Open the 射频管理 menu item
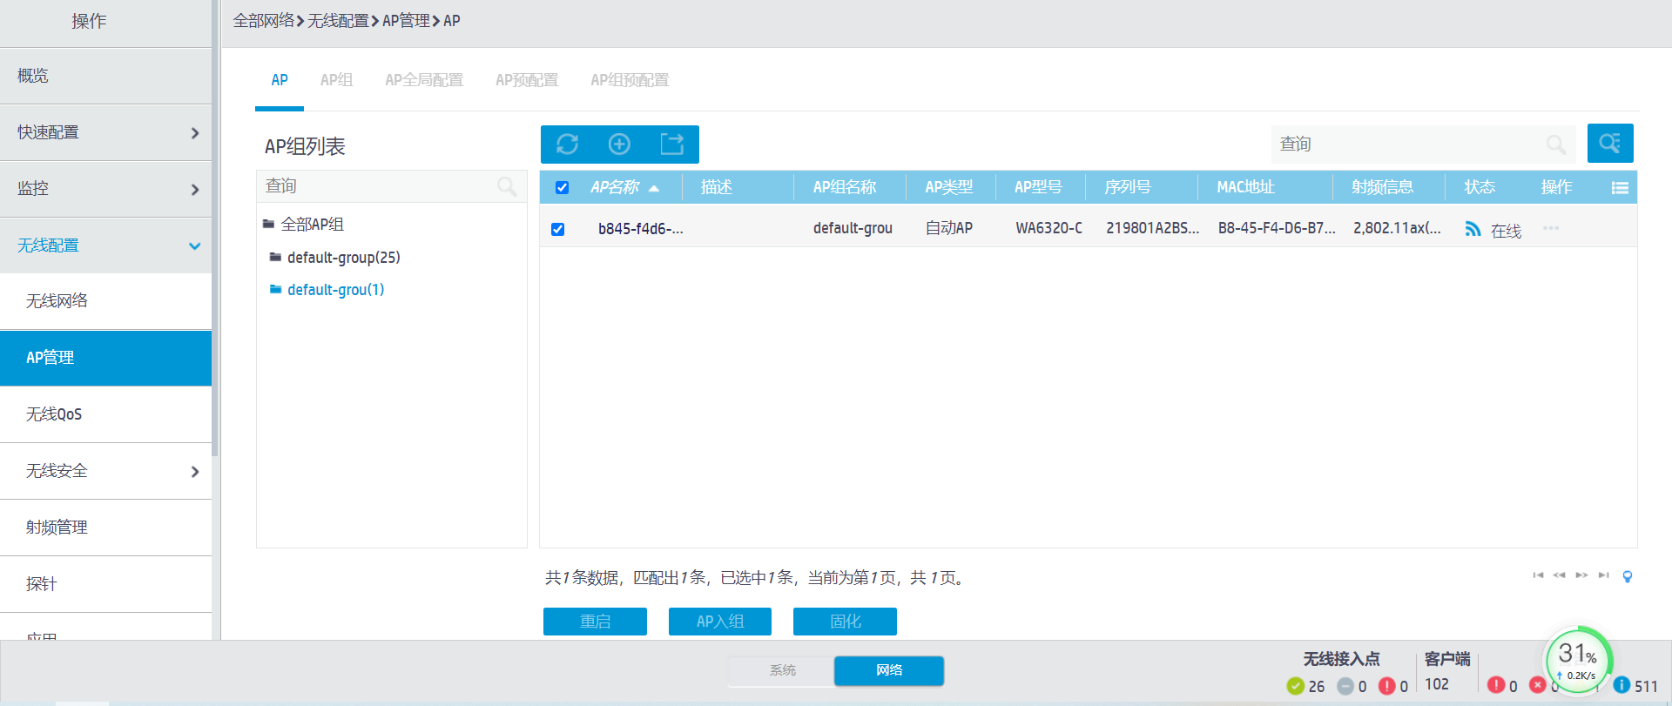The height and width of the screenshot is (706, 1672). (105, 528)
